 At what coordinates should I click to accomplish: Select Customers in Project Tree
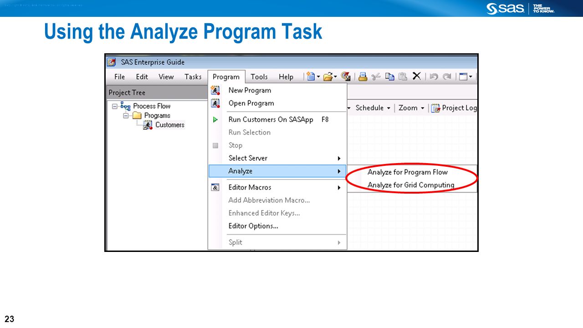click(x=170, y=125)
